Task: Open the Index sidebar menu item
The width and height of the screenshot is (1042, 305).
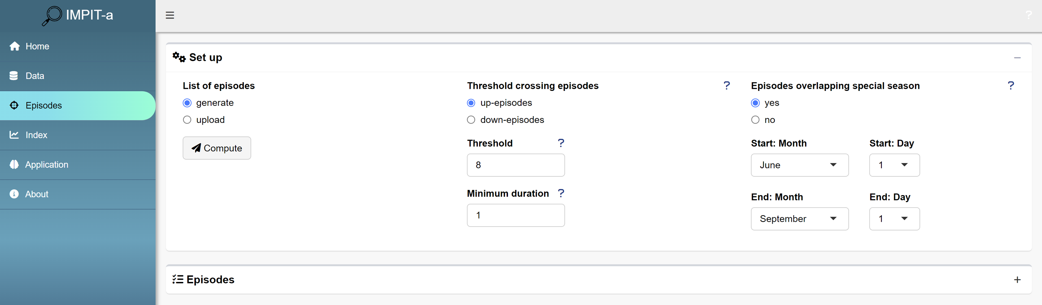Action: coord(36,135)
